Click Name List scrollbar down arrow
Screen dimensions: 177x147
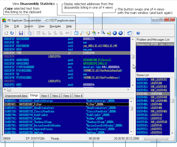tap(172, 133)
